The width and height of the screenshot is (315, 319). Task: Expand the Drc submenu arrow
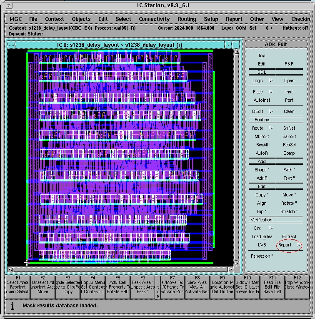point(271,228)
